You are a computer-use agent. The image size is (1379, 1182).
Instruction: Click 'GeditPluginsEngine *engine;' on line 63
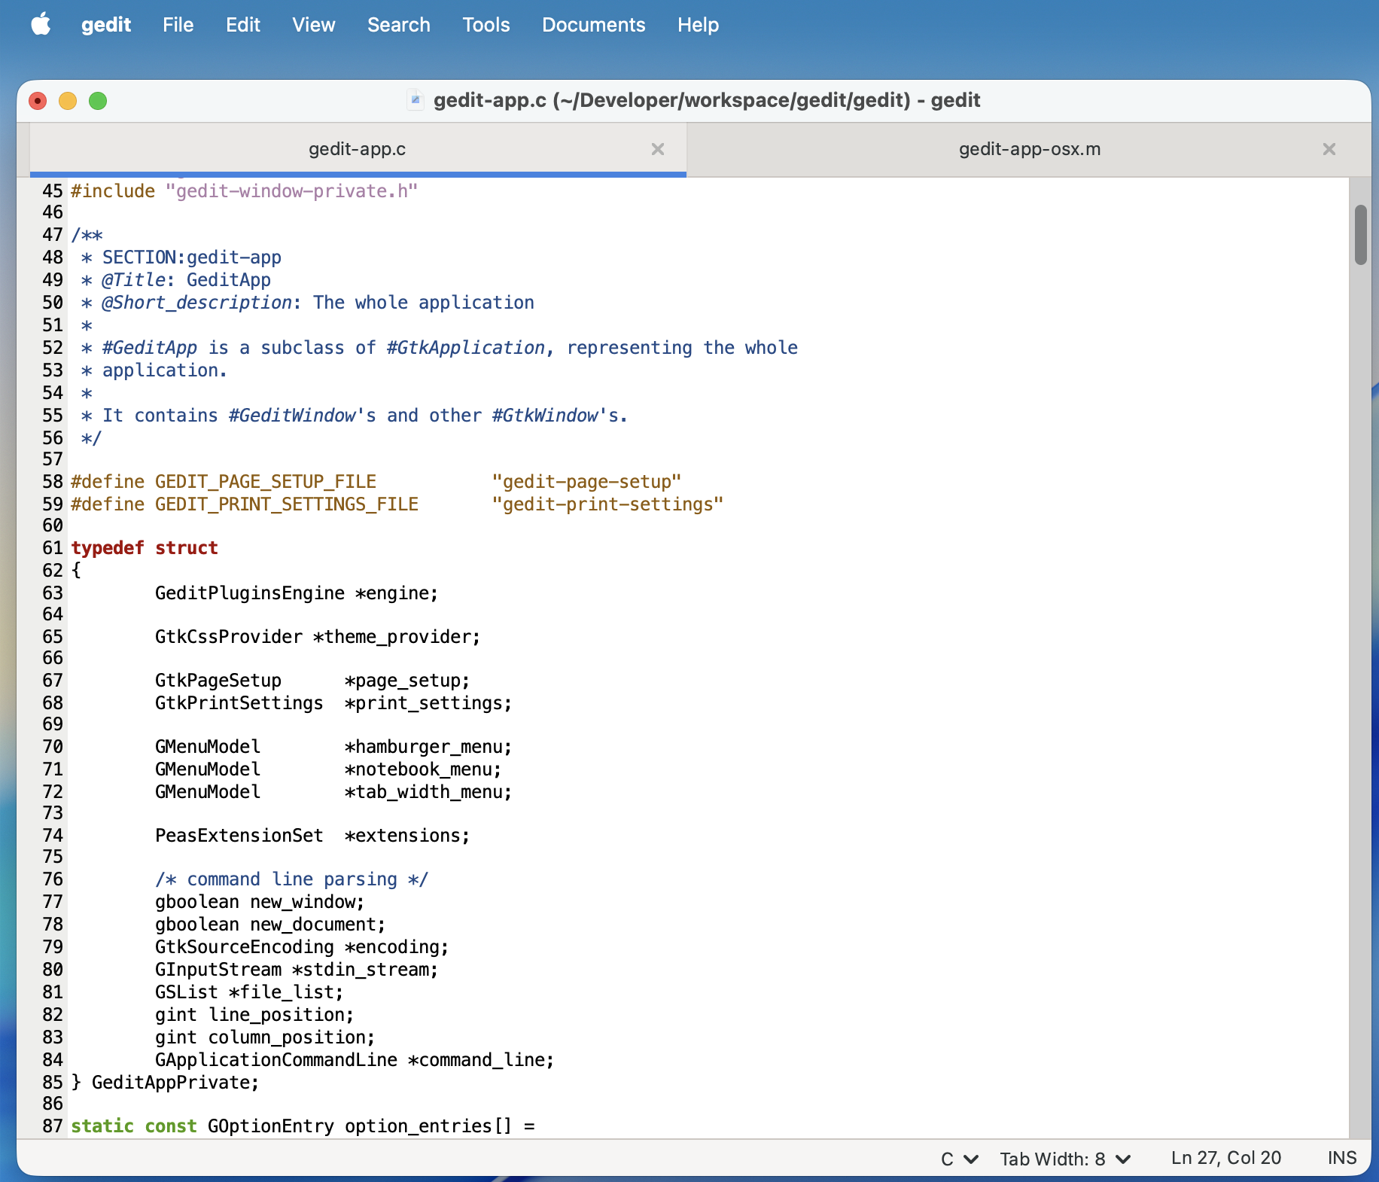tap(297, 593)
